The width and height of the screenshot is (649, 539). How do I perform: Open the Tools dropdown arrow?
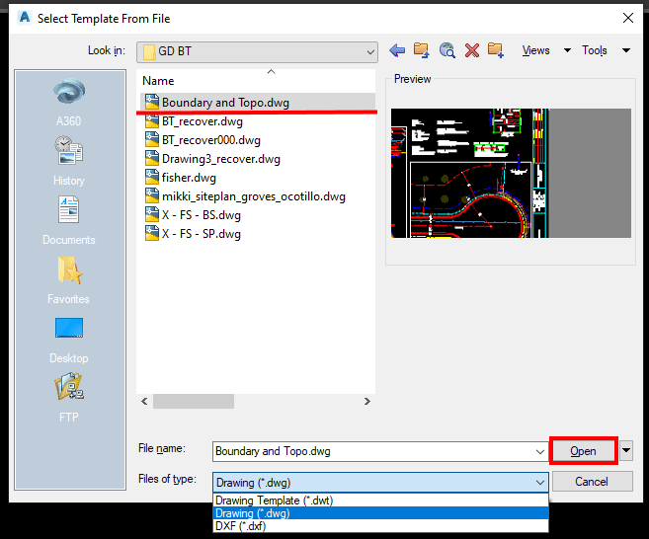[x=626, y=50]
